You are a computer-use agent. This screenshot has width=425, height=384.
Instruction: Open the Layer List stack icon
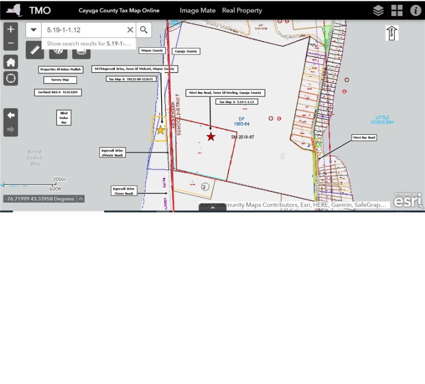point(378,10)
